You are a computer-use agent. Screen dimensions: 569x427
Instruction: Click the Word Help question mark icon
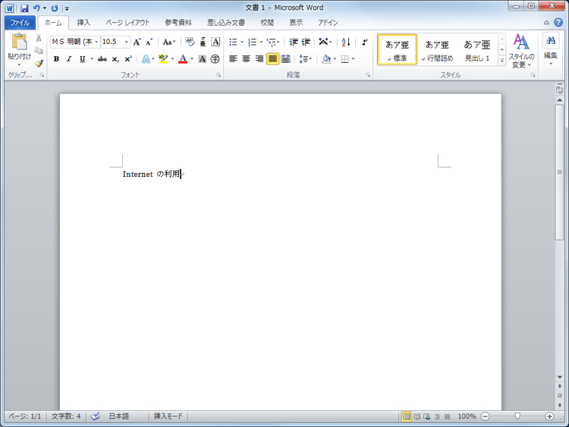tap(558, 23)
